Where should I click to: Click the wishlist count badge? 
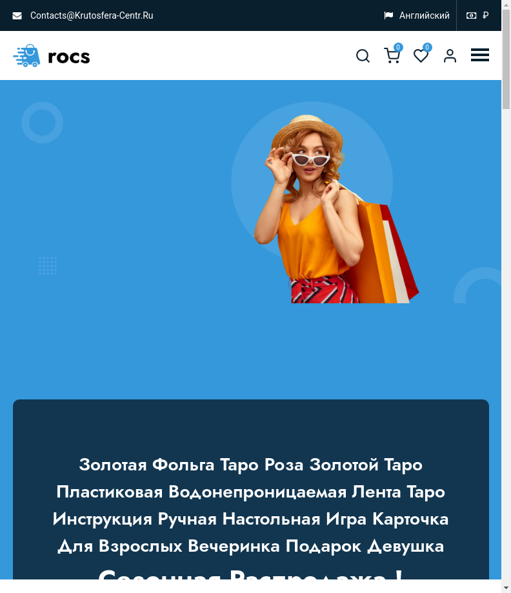[x=427, y=47]
